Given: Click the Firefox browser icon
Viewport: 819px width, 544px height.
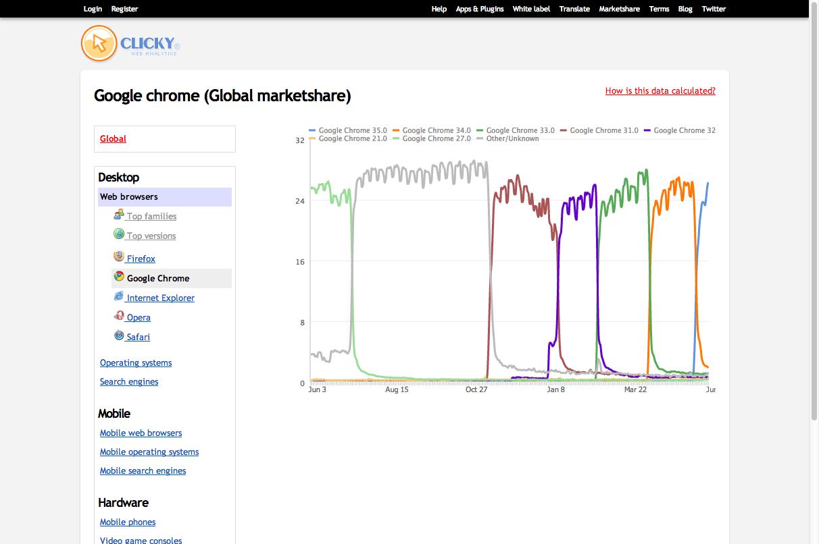Looking at the screenshot, I should click(119, 257).
